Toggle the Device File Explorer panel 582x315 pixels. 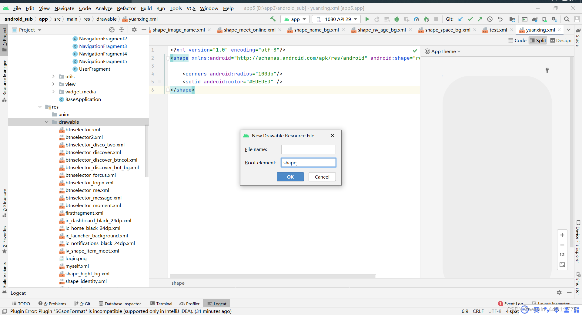pos(578,241)
